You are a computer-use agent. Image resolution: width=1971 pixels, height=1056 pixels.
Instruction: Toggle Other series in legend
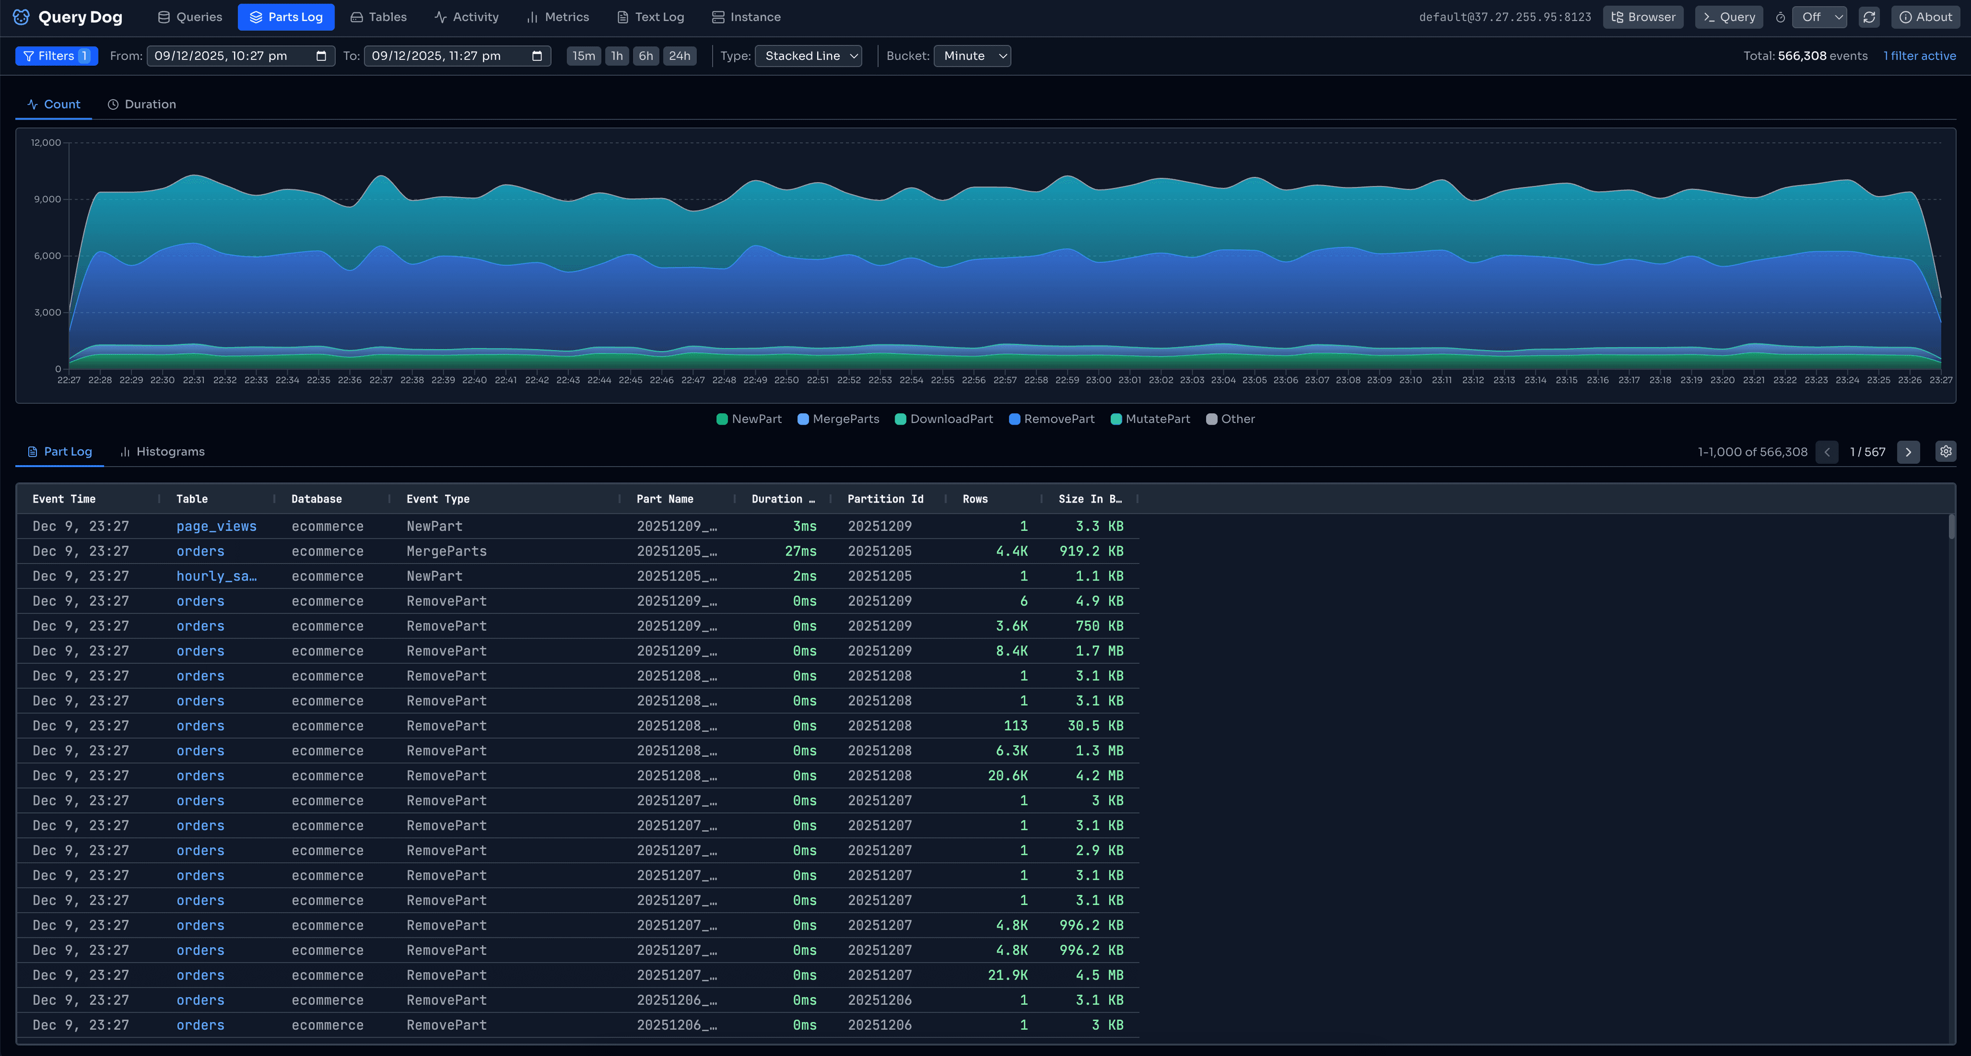[1230, 418]
